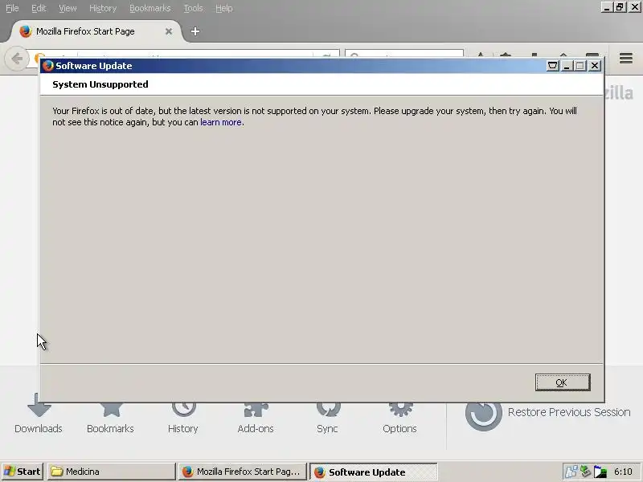Screen dimensions: 643x482
Task: Open the File menu
Action: tap(12, 8)
